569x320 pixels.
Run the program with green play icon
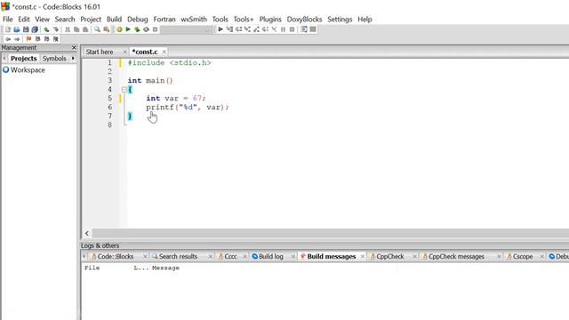pyautogui.click(x=128, y=29)
